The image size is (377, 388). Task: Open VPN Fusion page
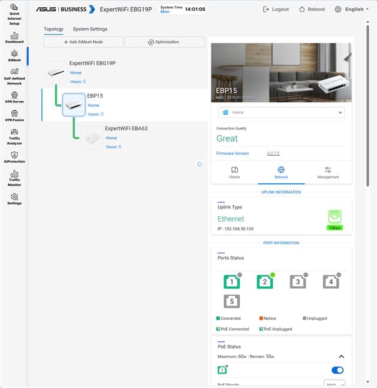(14, 116)
